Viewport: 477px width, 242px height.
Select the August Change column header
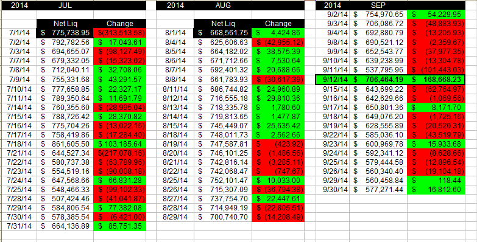pyautogui.click(x=278, y=24)
